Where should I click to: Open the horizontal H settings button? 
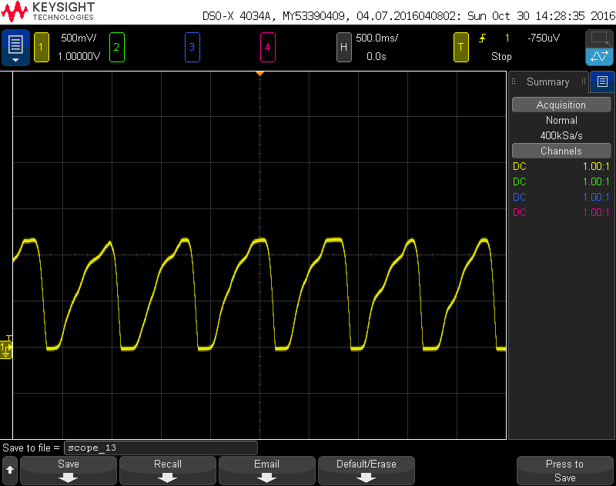pyautogui.click(x=343, y=48)
